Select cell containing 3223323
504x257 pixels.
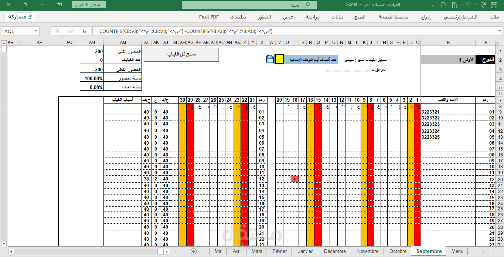pos(448,124)
